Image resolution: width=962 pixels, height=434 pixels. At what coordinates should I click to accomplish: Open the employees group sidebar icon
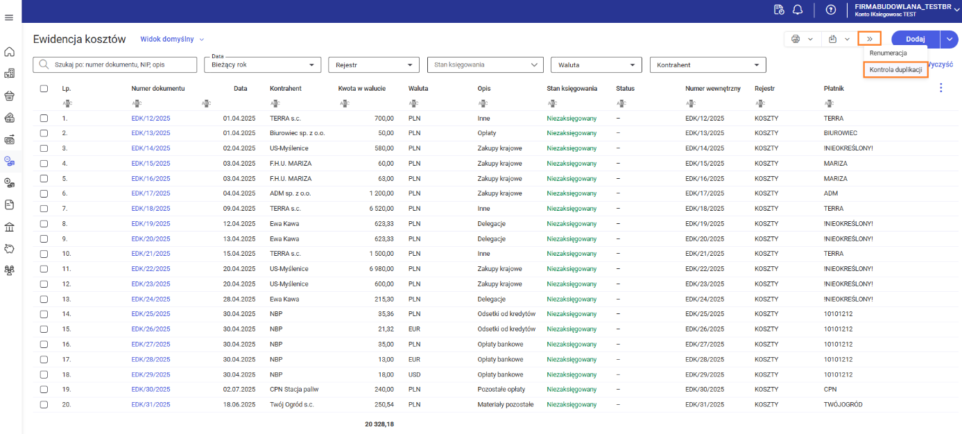click(x=10, y=270)
